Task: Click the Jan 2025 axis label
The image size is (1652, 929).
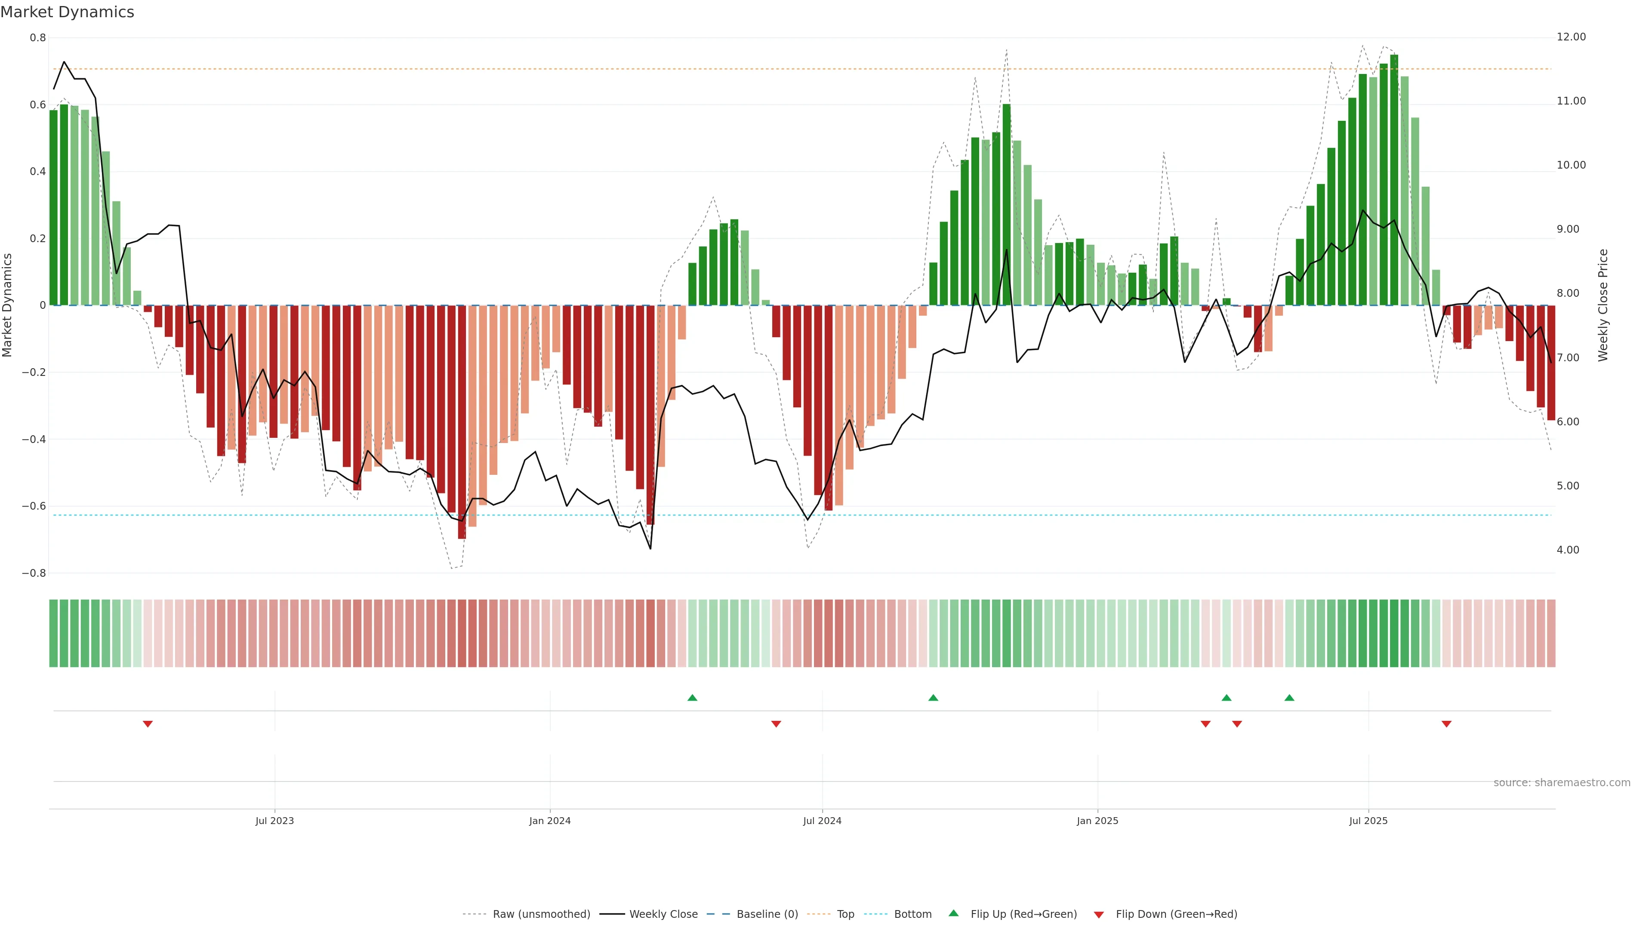Action: [x=1097, y=821]
